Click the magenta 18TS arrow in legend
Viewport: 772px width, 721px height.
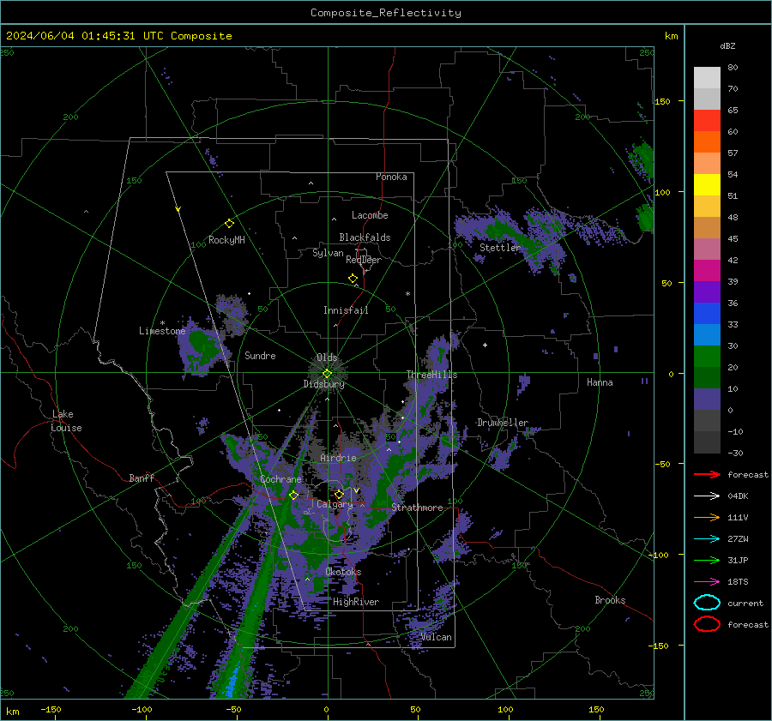(707, 582)
